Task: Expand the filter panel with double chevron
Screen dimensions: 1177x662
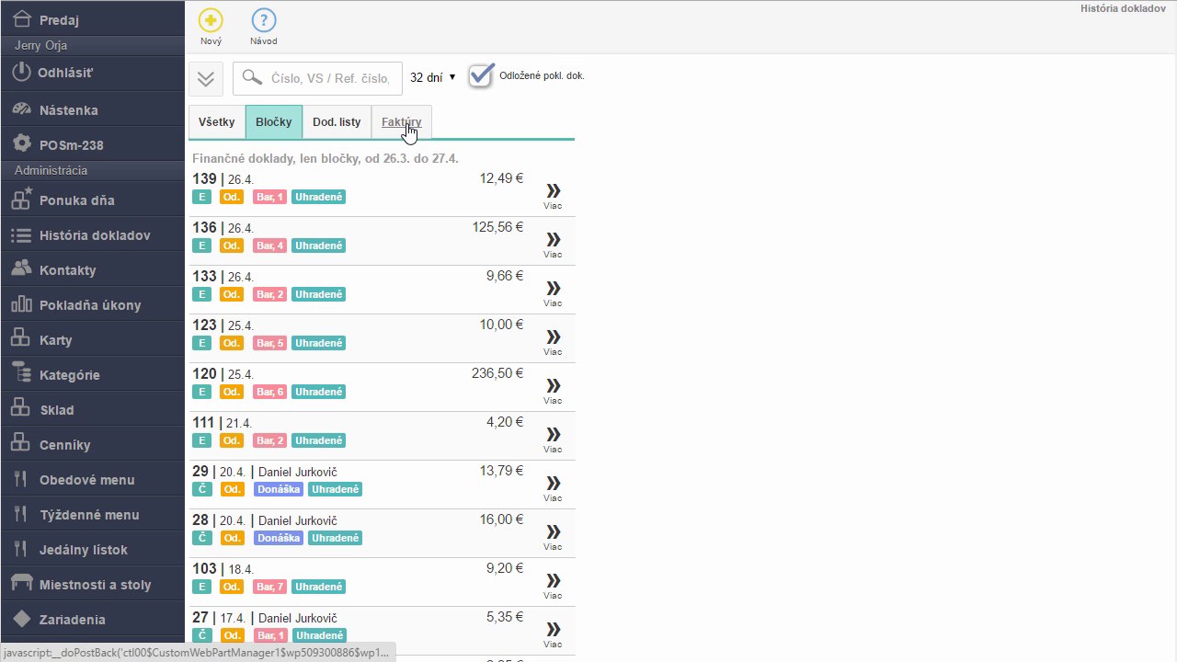Action: click(206, 78)
